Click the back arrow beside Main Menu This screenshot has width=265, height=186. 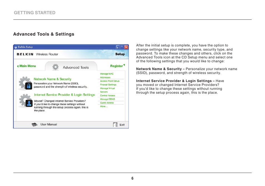[x=17, y=66]
